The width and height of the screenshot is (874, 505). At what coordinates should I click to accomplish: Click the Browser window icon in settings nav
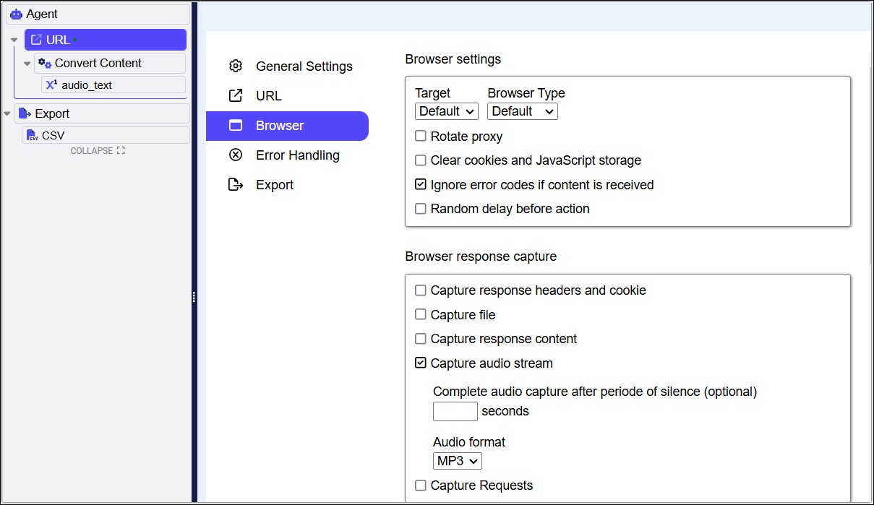pyautogui.click(x=236, y=125)
